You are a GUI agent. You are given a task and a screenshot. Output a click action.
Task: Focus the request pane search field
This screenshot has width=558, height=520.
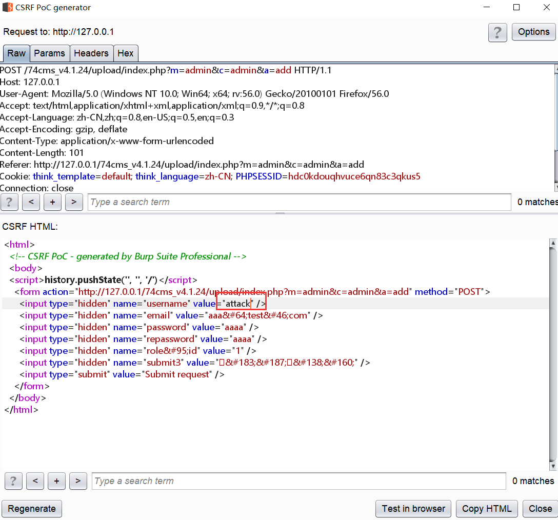[300, 202]
